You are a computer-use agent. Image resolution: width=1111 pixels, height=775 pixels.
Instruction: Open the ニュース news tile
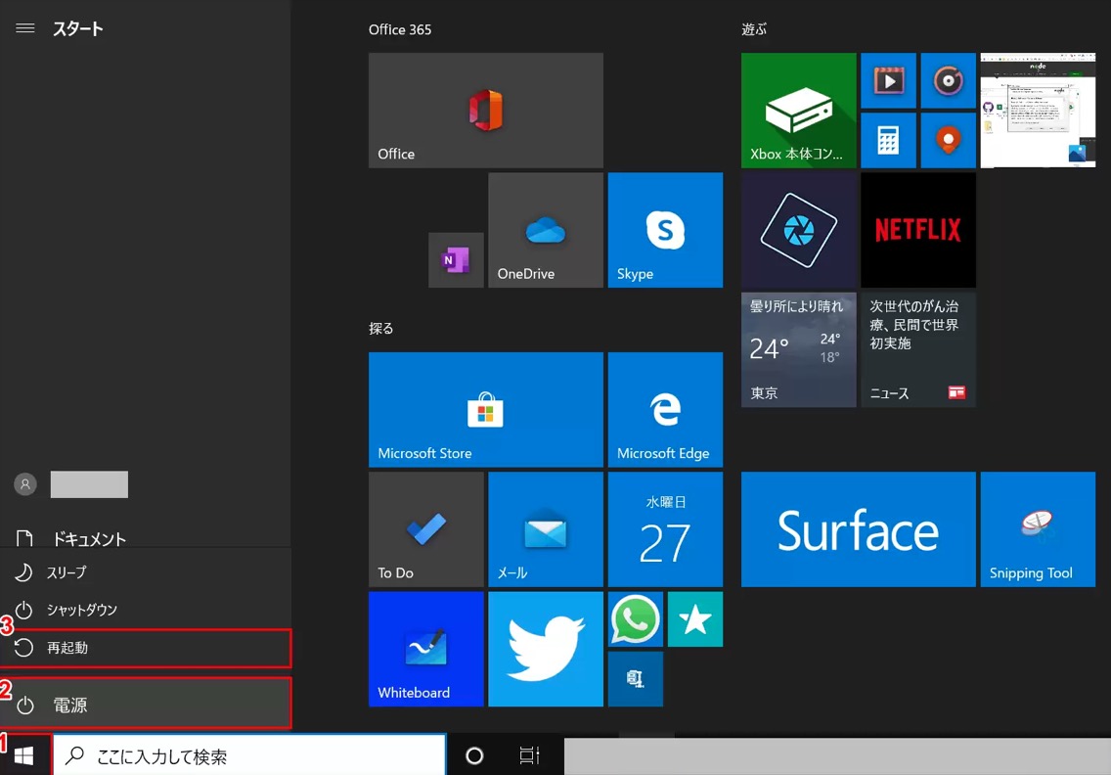click(918, 349)
